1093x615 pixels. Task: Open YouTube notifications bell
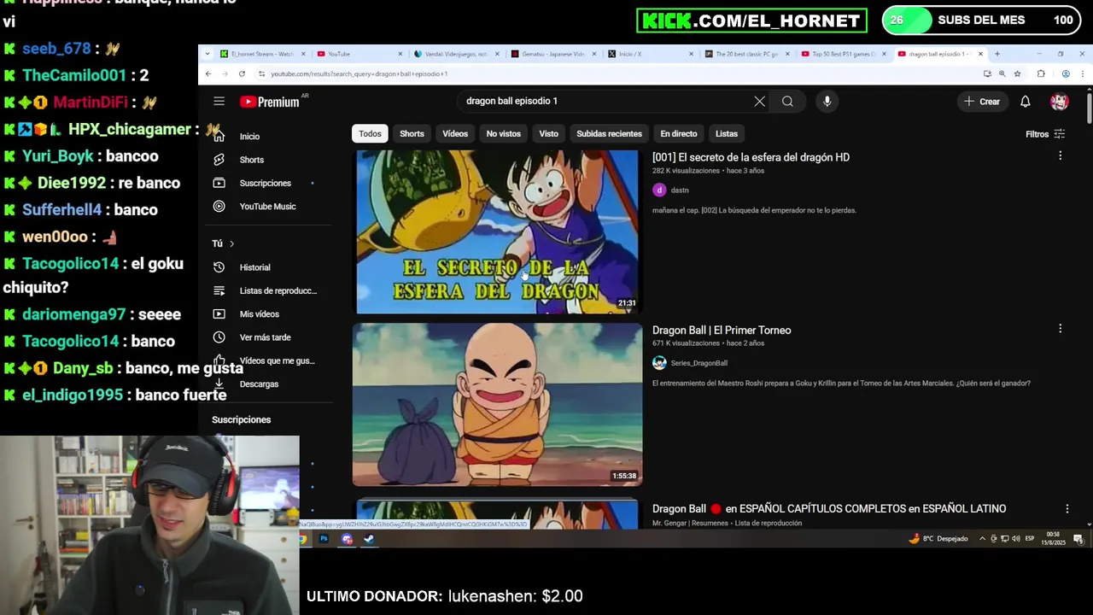click(1026, 102)
